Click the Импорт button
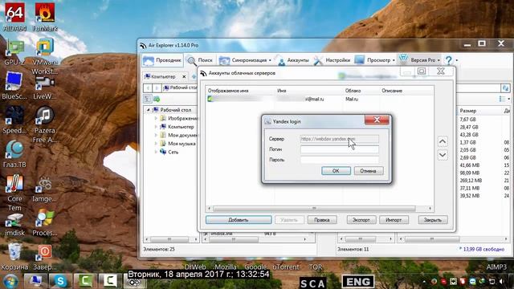 pos(394,220)
